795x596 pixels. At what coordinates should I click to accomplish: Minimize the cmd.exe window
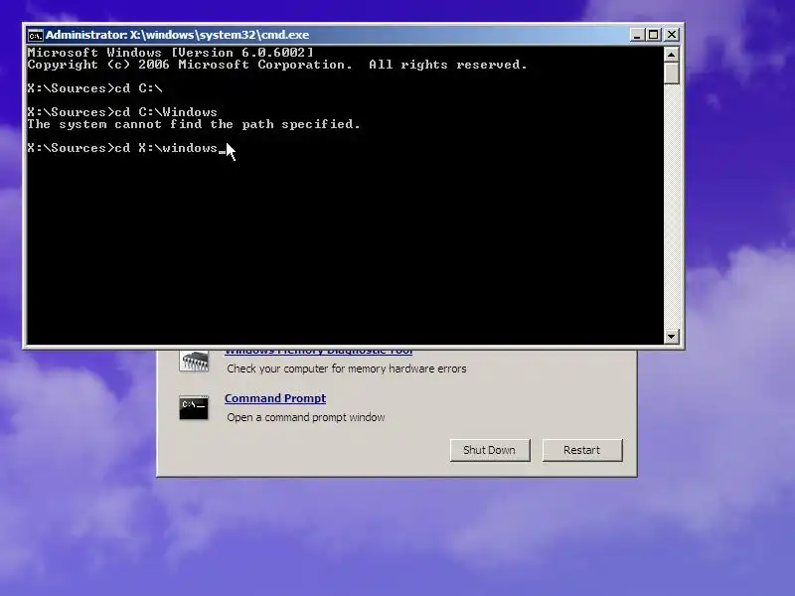[x=637, y=35]
